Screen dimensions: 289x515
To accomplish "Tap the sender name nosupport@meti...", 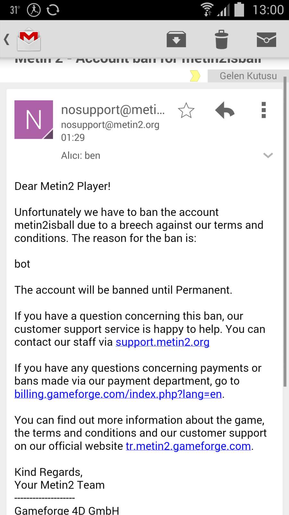I will 113,110.
